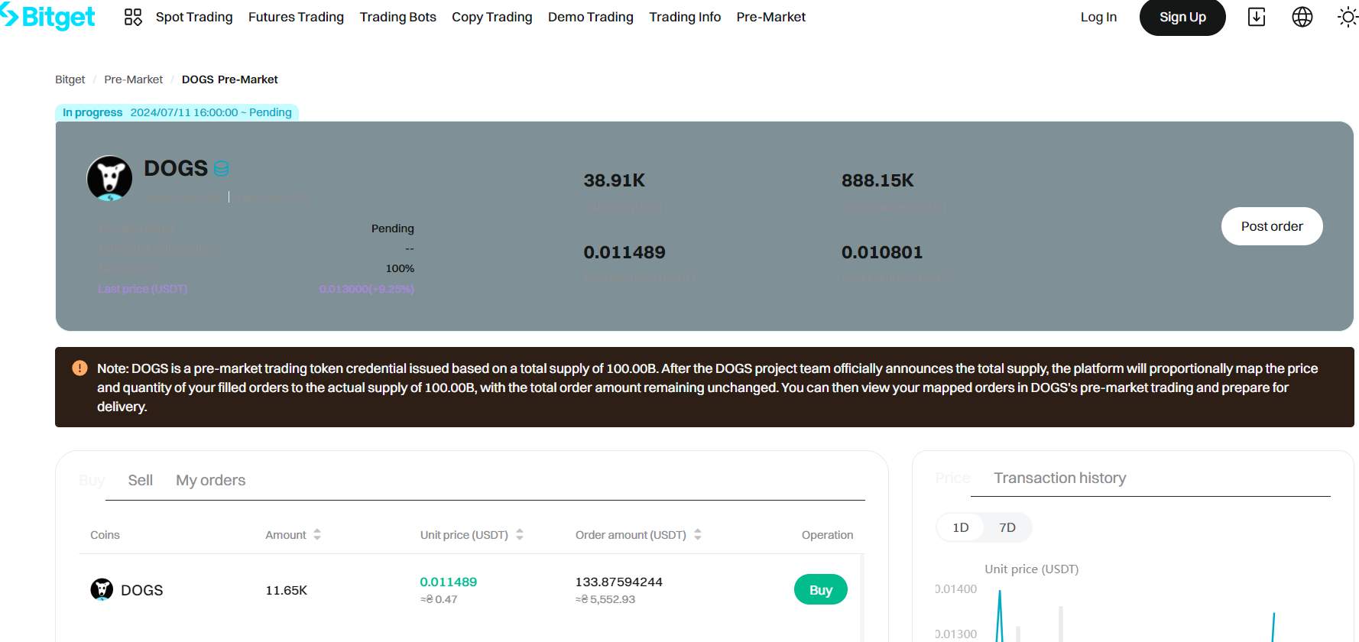This screenshot has width=1359, height=642.
Task: Open the language globe icon
Action: coord(1302,17)
